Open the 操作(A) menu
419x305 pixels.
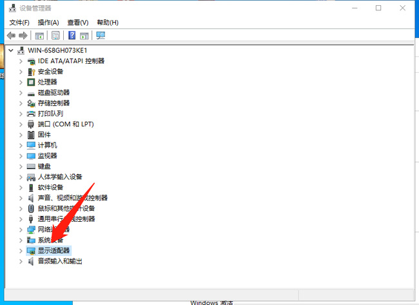click(x=48, y=23)
